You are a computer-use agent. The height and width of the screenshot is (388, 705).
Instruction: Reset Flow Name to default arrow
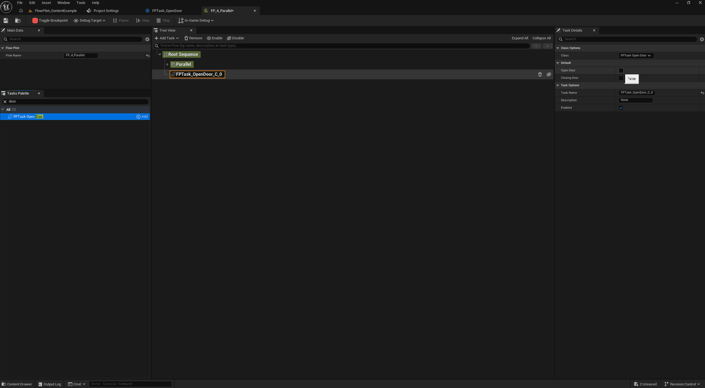coord(148,55)
